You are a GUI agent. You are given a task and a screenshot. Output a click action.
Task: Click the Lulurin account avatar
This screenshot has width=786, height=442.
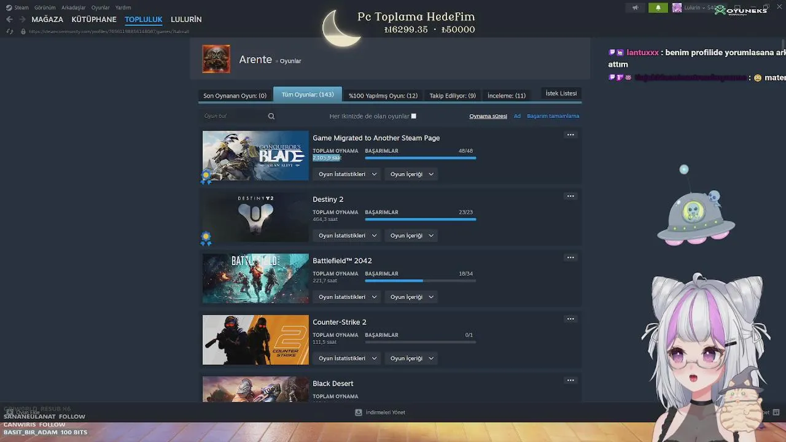(x=677, y=8)
